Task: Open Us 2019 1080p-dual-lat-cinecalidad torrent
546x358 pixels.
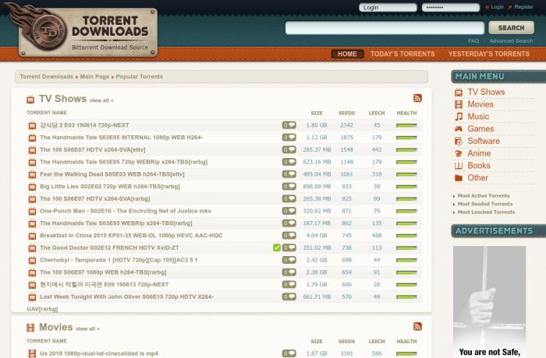Action: click(x=99, y=353)
